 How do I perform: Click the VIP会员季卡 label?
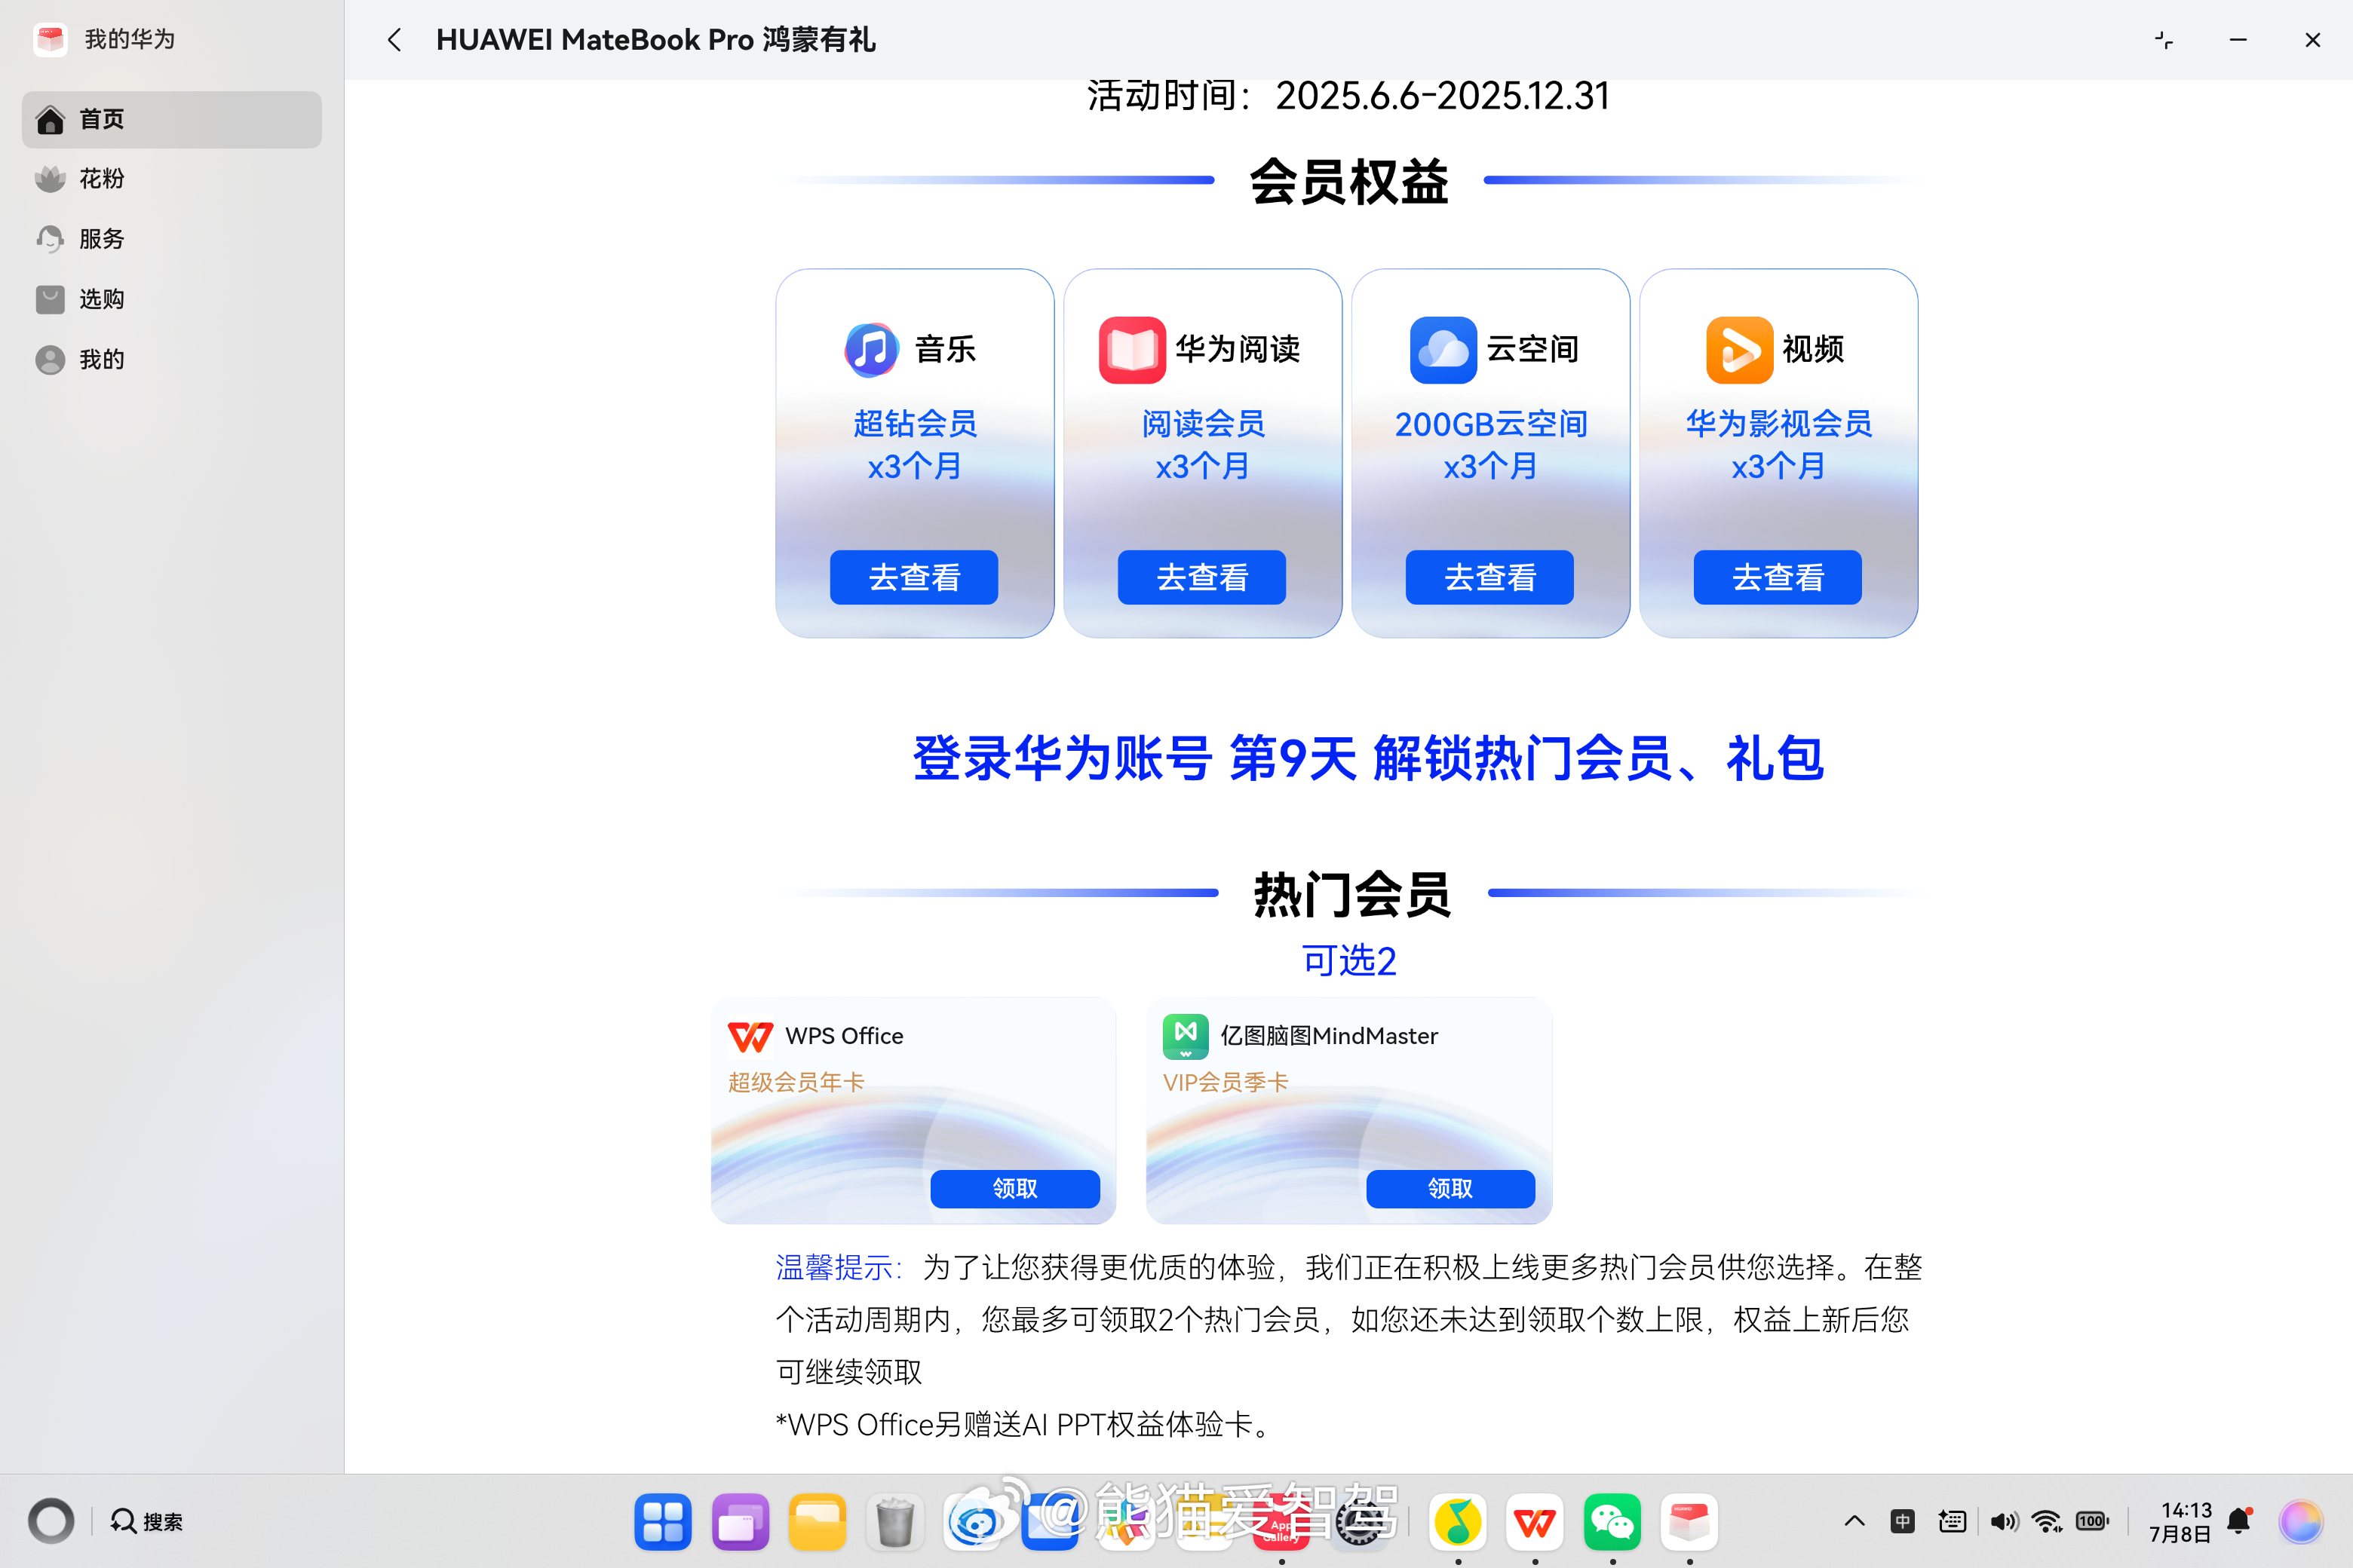[x=1225, y=1082]
